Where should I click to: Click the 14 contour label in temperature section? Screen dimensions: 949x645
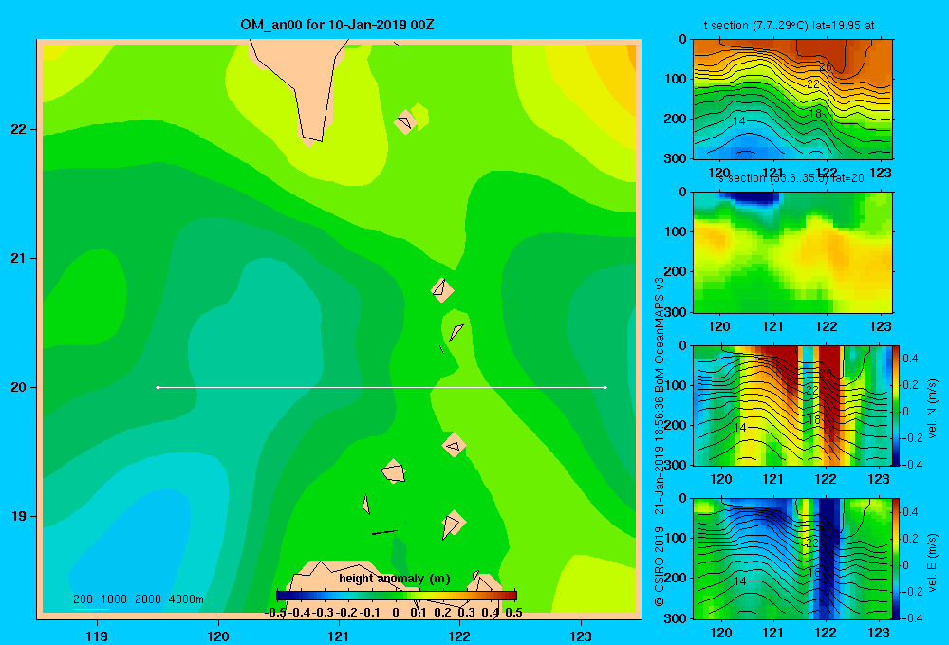[x=739, y=121]
